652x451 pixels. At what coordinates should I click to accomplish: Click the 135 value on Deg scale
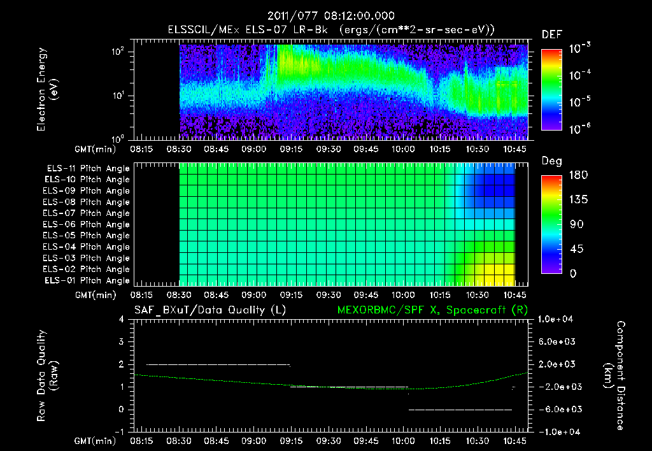(x=578, y=200)
